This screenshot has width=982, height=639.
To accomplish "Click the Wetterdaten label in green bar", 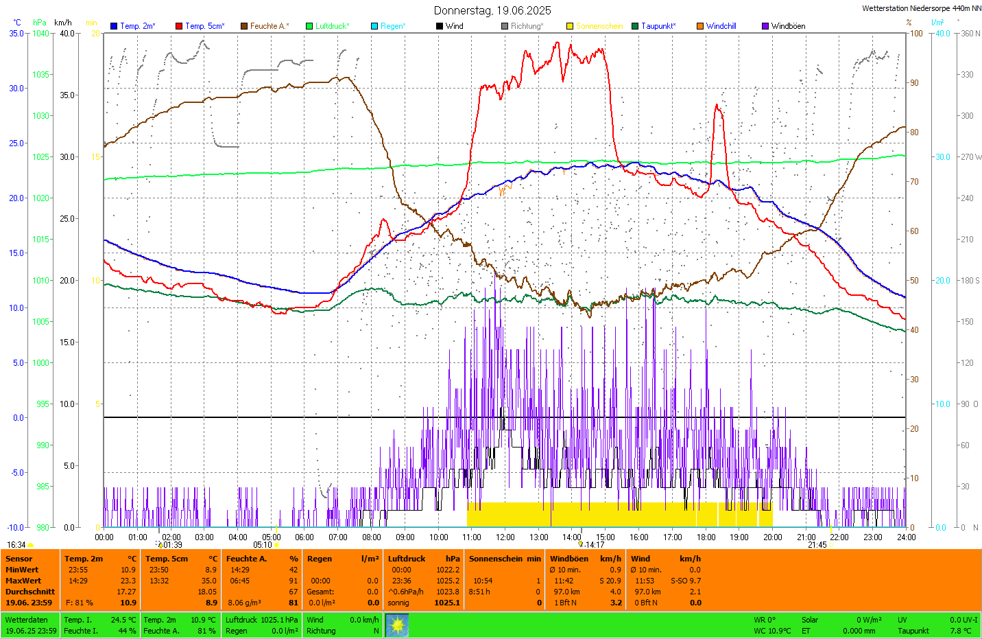I will (26, 620).
